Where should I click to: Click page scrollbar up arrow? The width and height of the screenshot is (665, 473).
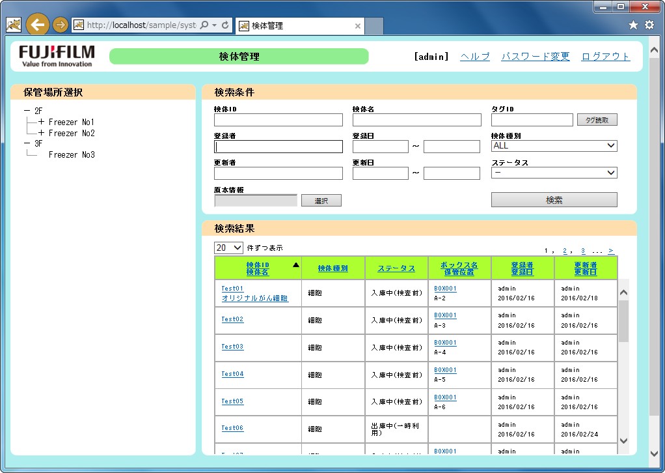point(654,50)
